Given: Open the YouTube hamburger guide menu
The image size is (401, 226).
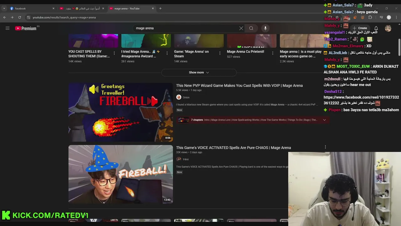Looking at the screenshot, I should tap(8, 28).
